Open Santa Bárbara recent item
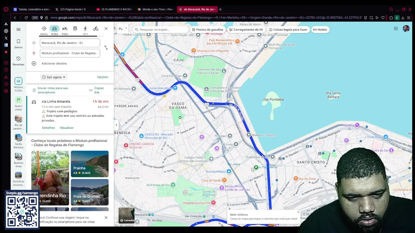 tap(18, 141)
